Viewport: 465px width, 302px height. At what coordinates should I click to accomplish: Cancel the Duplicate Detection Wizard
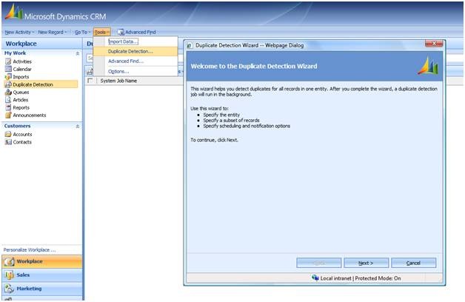(x=413, y=263)
